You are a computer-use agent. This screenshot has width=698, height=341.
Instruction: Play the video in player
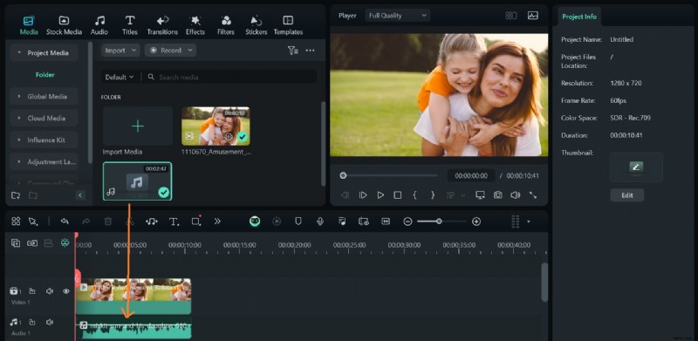380,195
